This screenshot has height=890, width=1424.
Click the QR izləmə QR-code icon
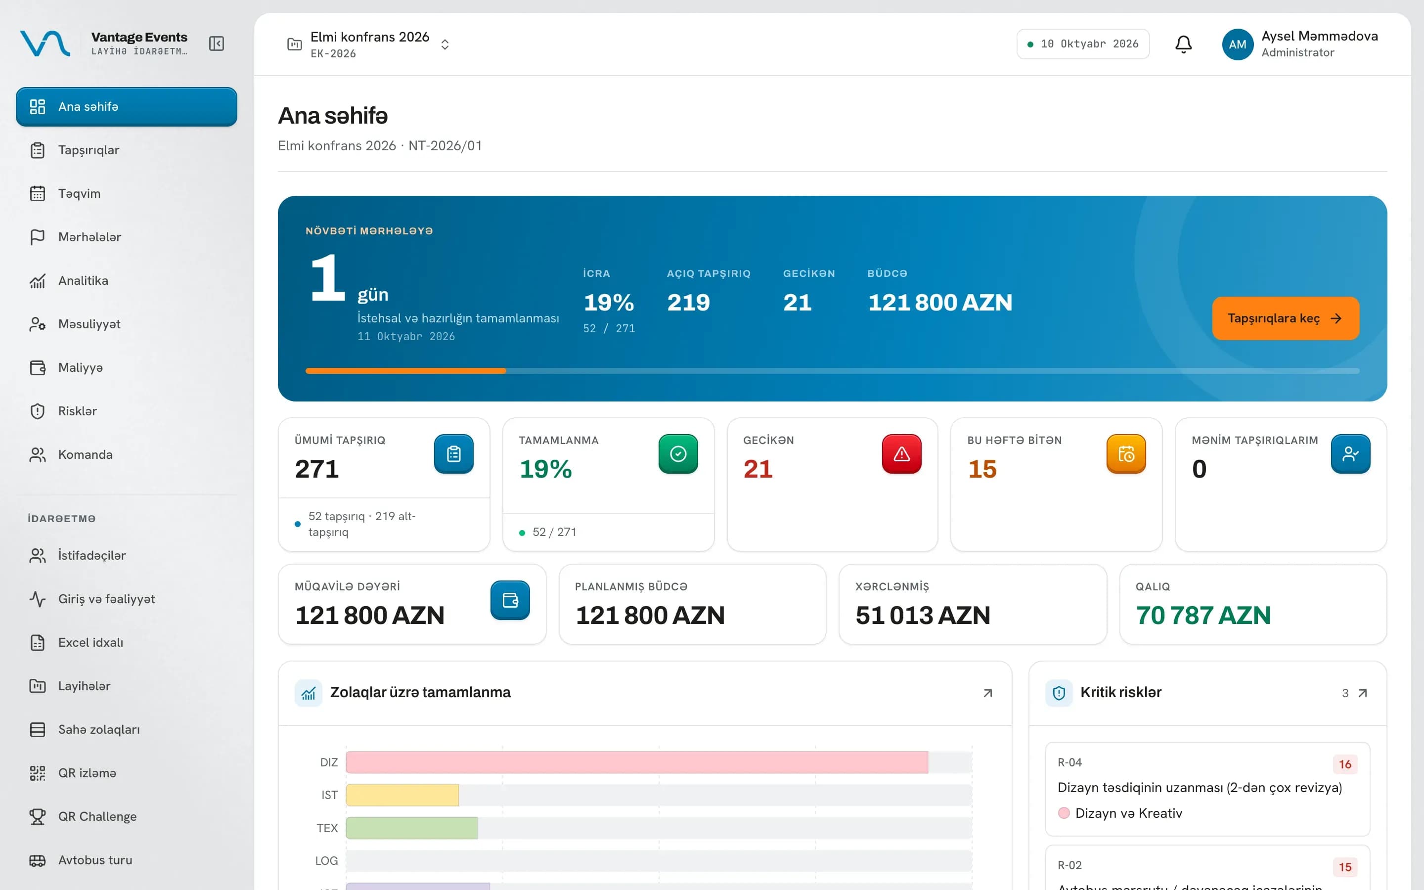pos(38,773)
